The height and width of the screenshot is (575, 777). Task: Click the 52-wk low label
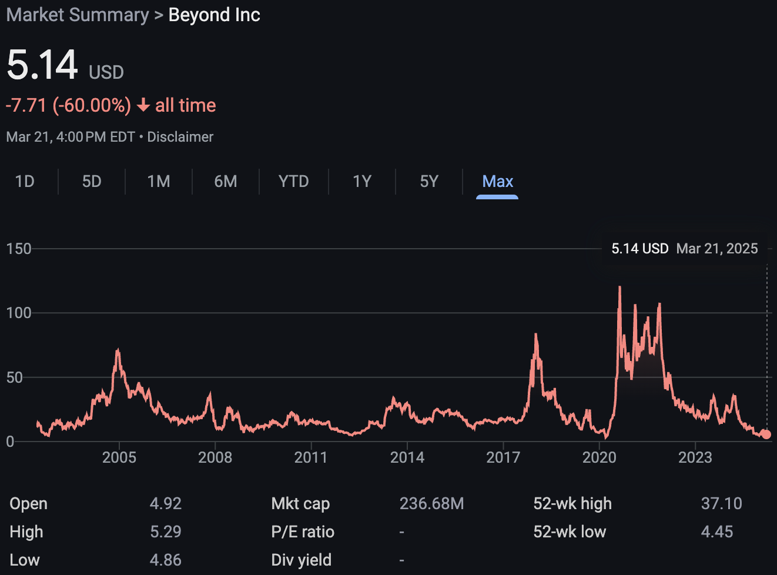pyautogui.click(x=570, y=531)
